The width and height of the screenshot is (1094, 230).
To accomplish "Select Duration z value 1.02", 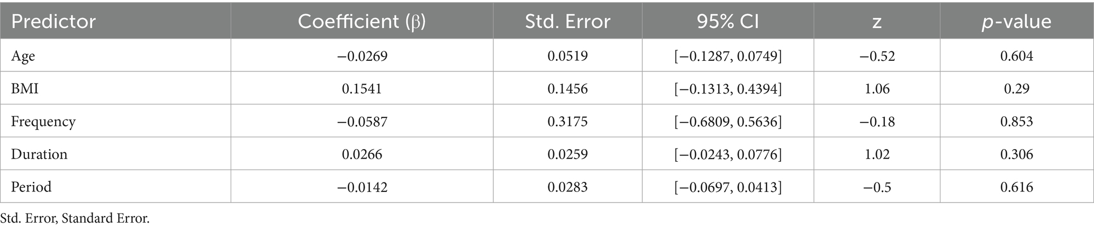I will [x=876, y=154].
